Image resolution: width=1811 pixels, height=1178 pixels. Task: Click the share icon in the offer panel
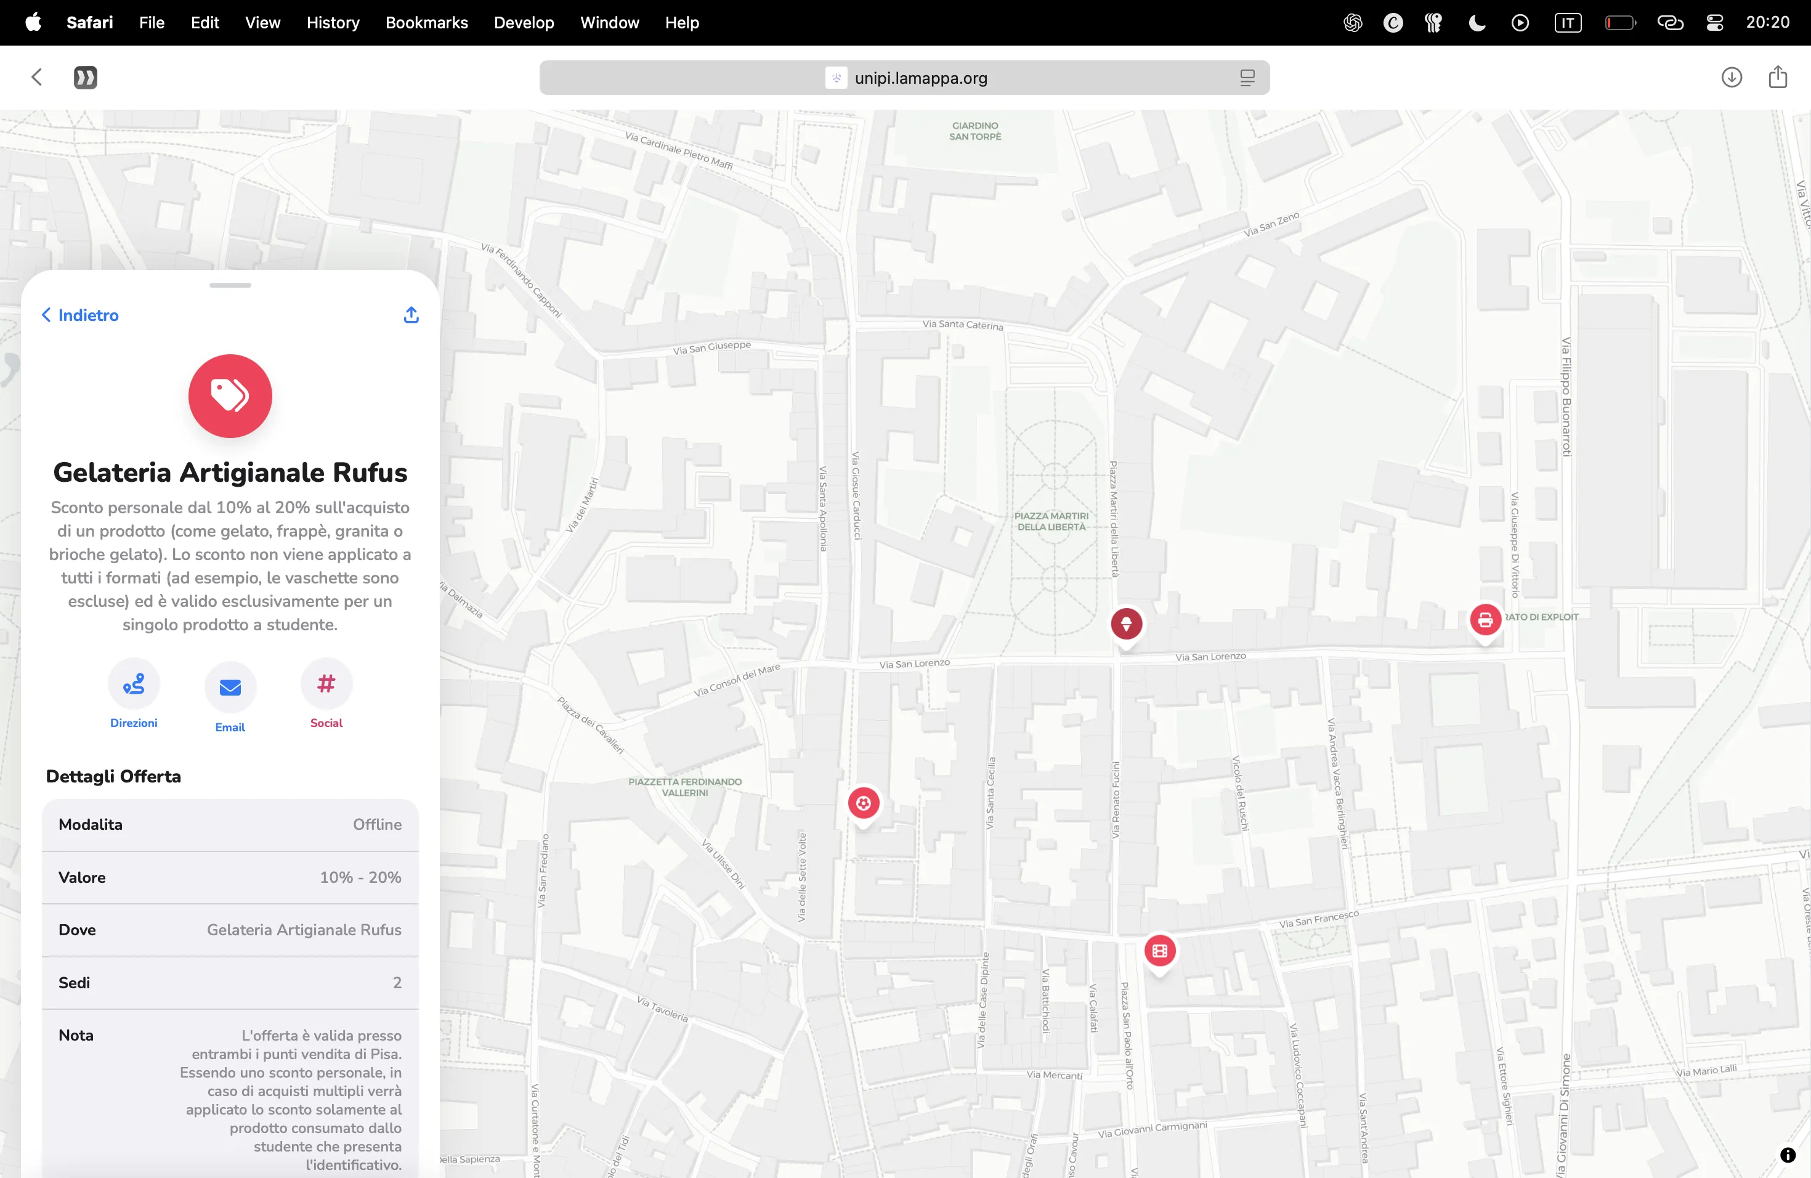point(411,315)
